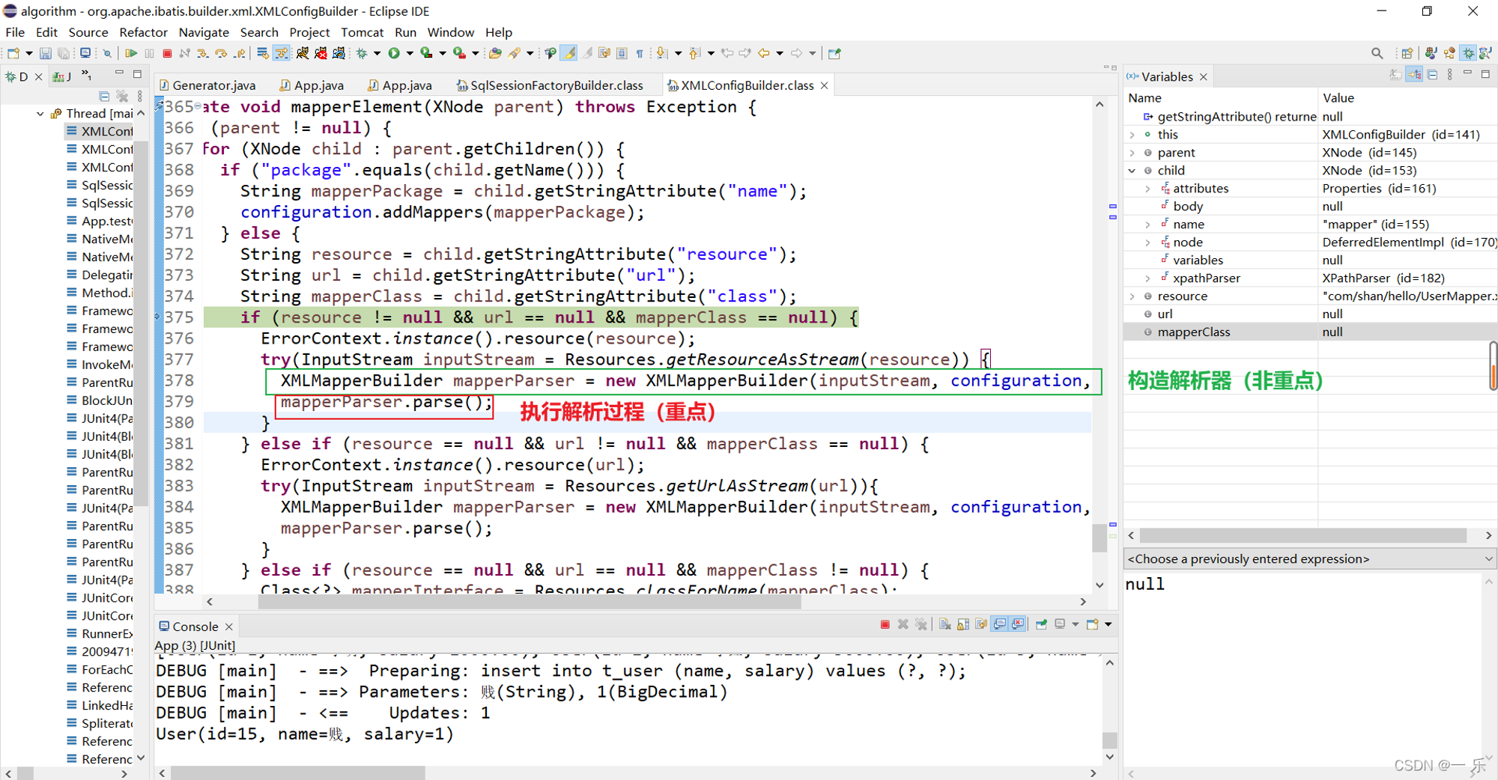This screenshot has width=1498, height=780.
Task: Click the green Run launch icon
Action: click(x=394, y=53)
